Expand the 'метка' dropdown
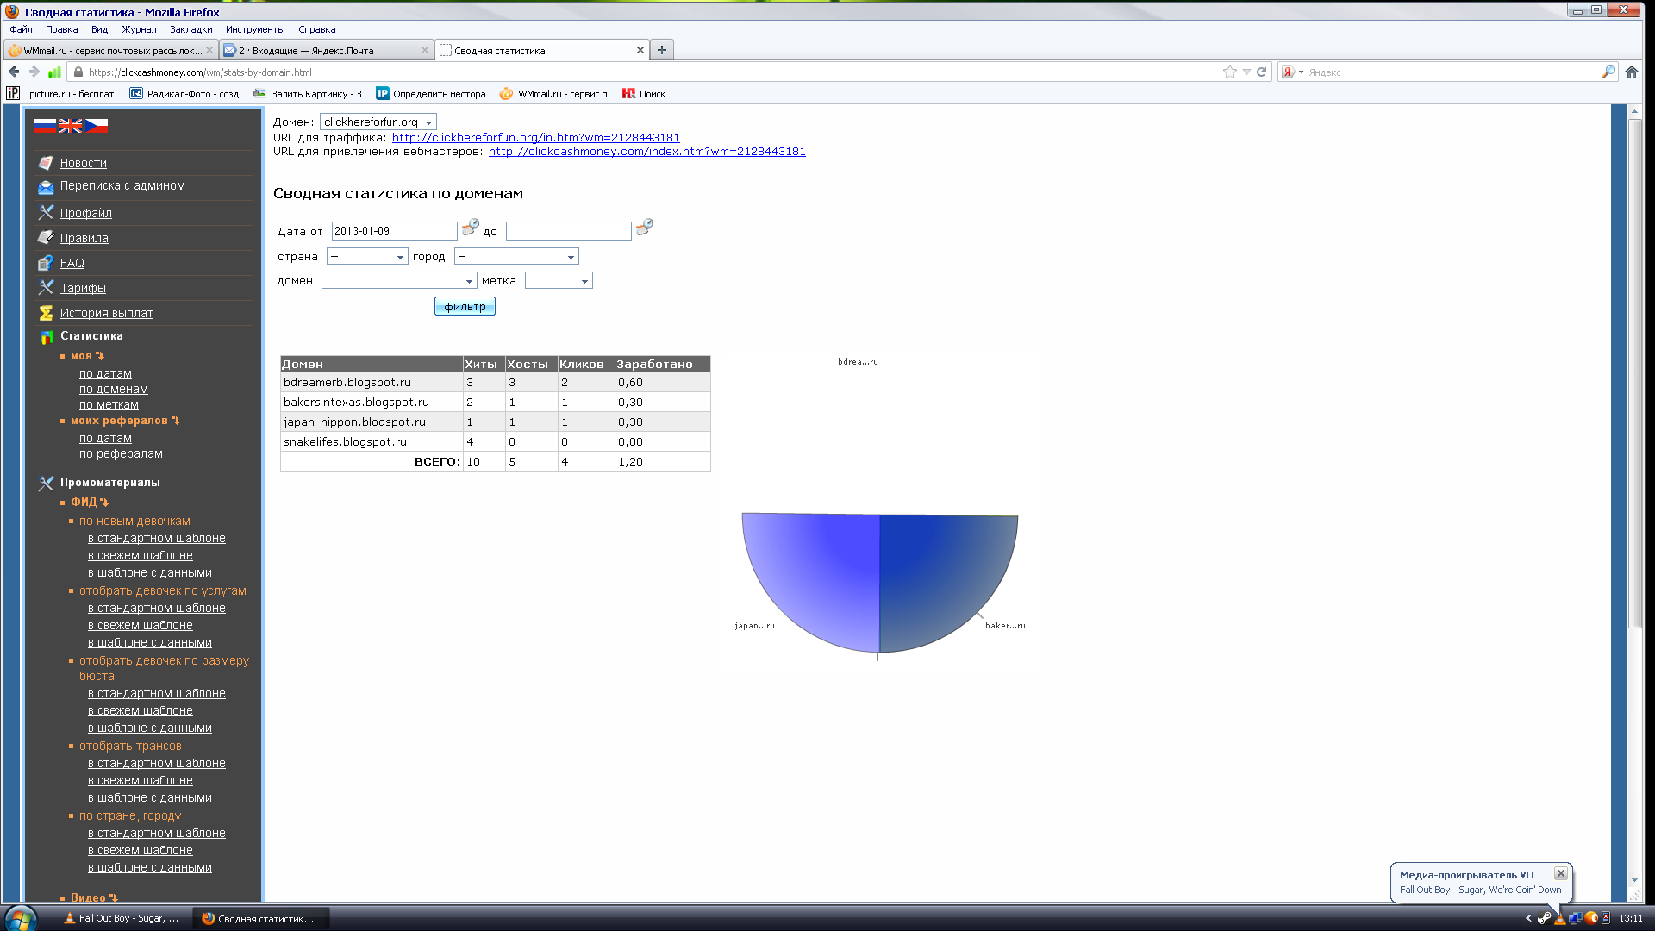 pos(559,281)
